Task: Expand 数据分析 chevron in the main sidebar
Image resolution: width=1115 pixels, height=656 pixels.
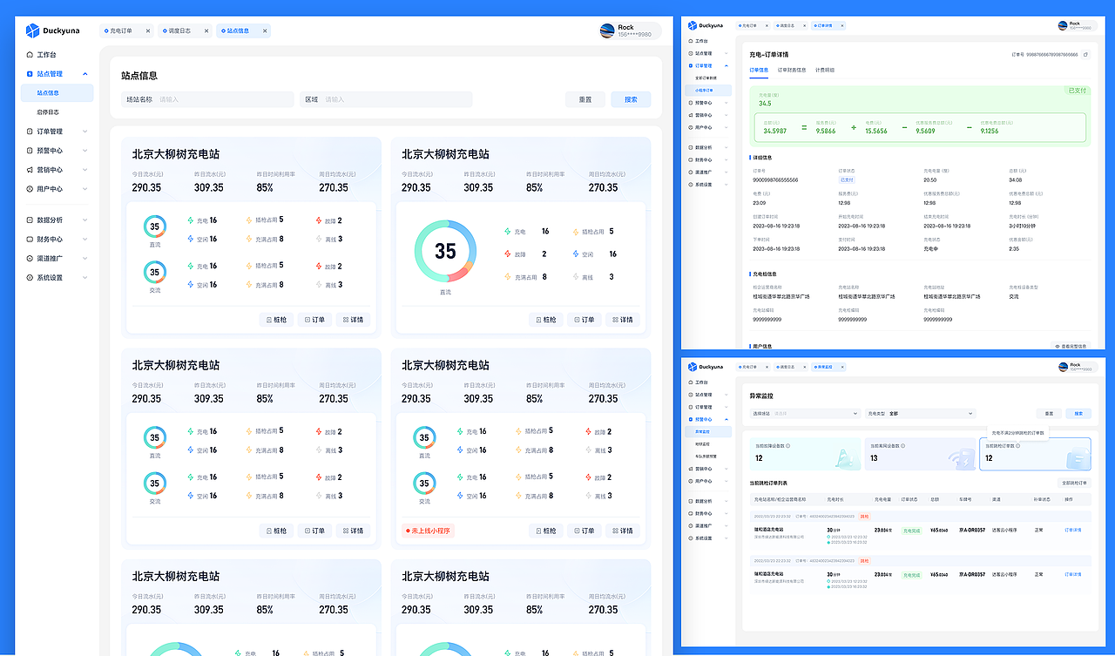Action: (x=84, y=220)
